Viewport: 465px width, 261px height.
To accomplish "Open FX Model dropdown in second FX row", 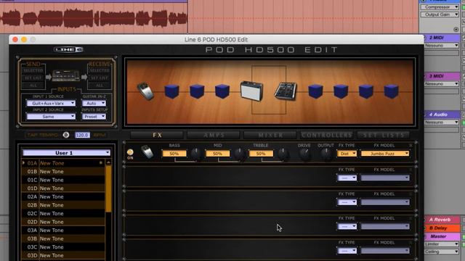I will point(385,178).
